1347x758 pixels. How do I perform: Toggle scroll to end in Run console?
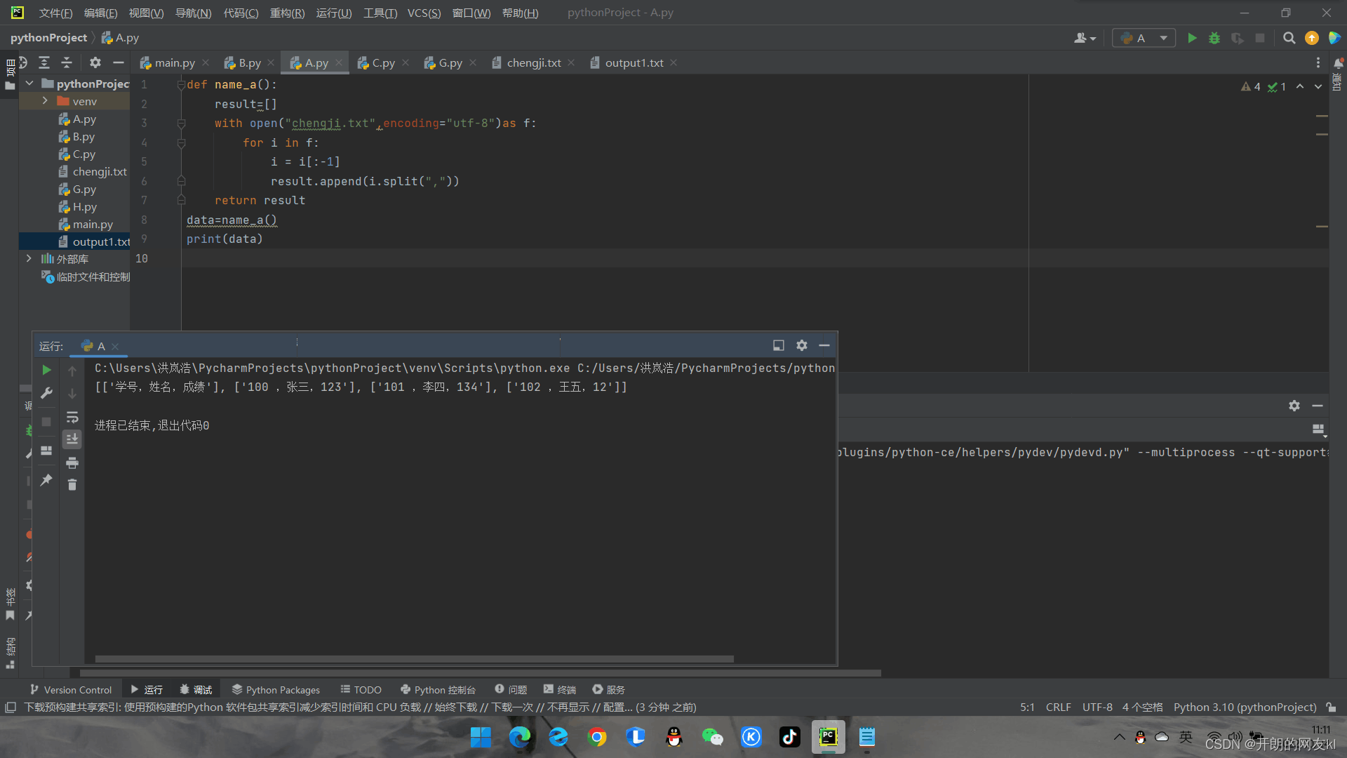tap(72, 439)
